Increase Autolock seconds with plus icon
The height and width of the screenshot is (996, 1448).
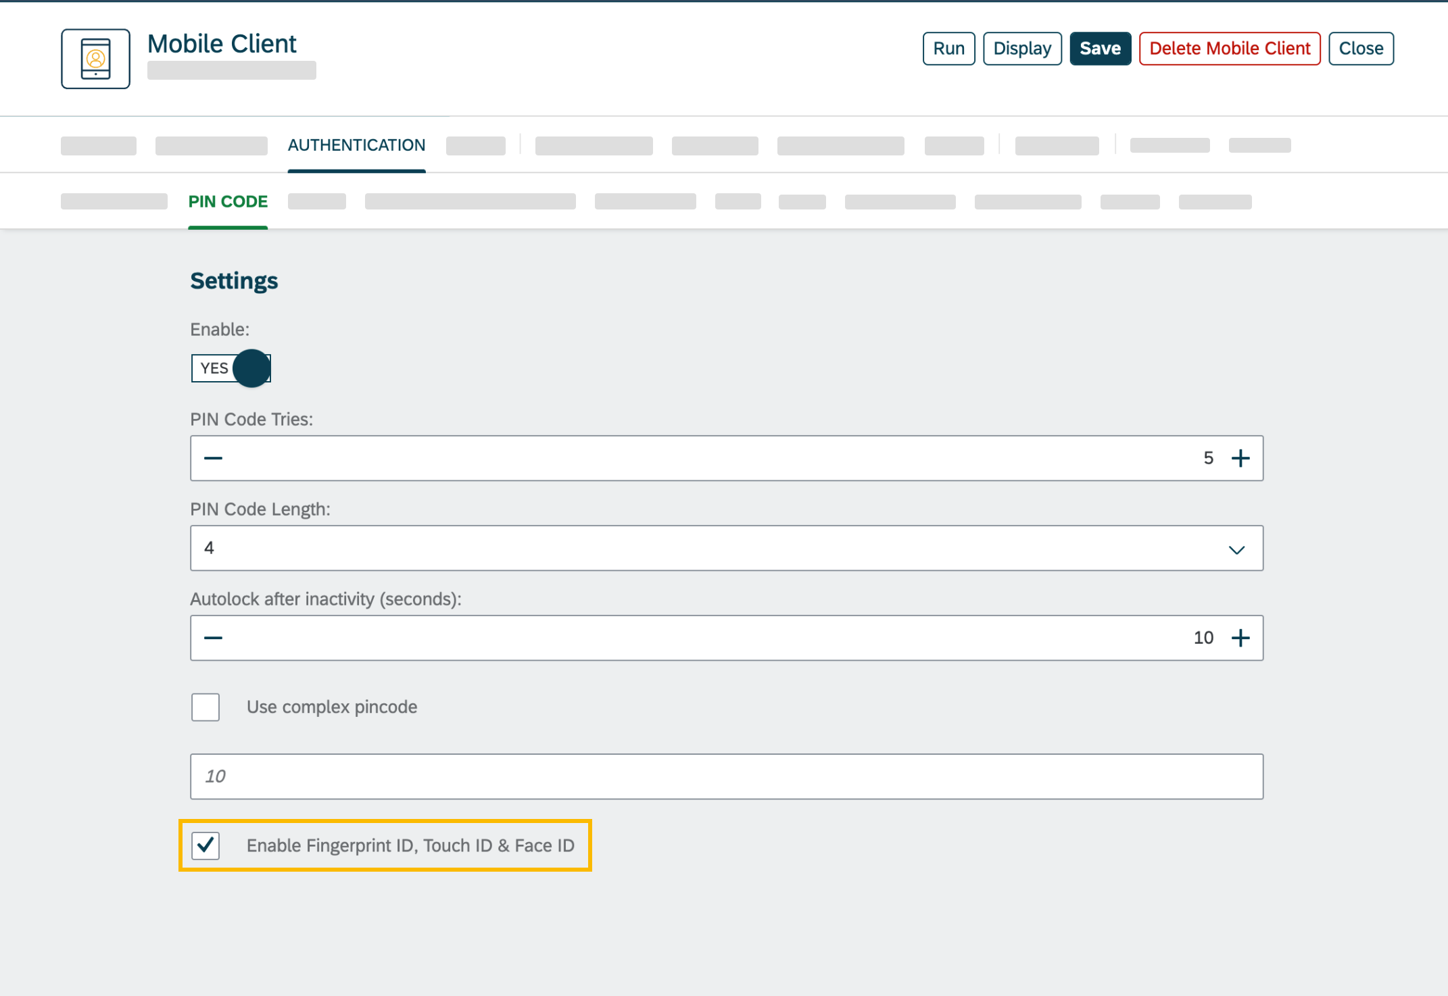1240,638
